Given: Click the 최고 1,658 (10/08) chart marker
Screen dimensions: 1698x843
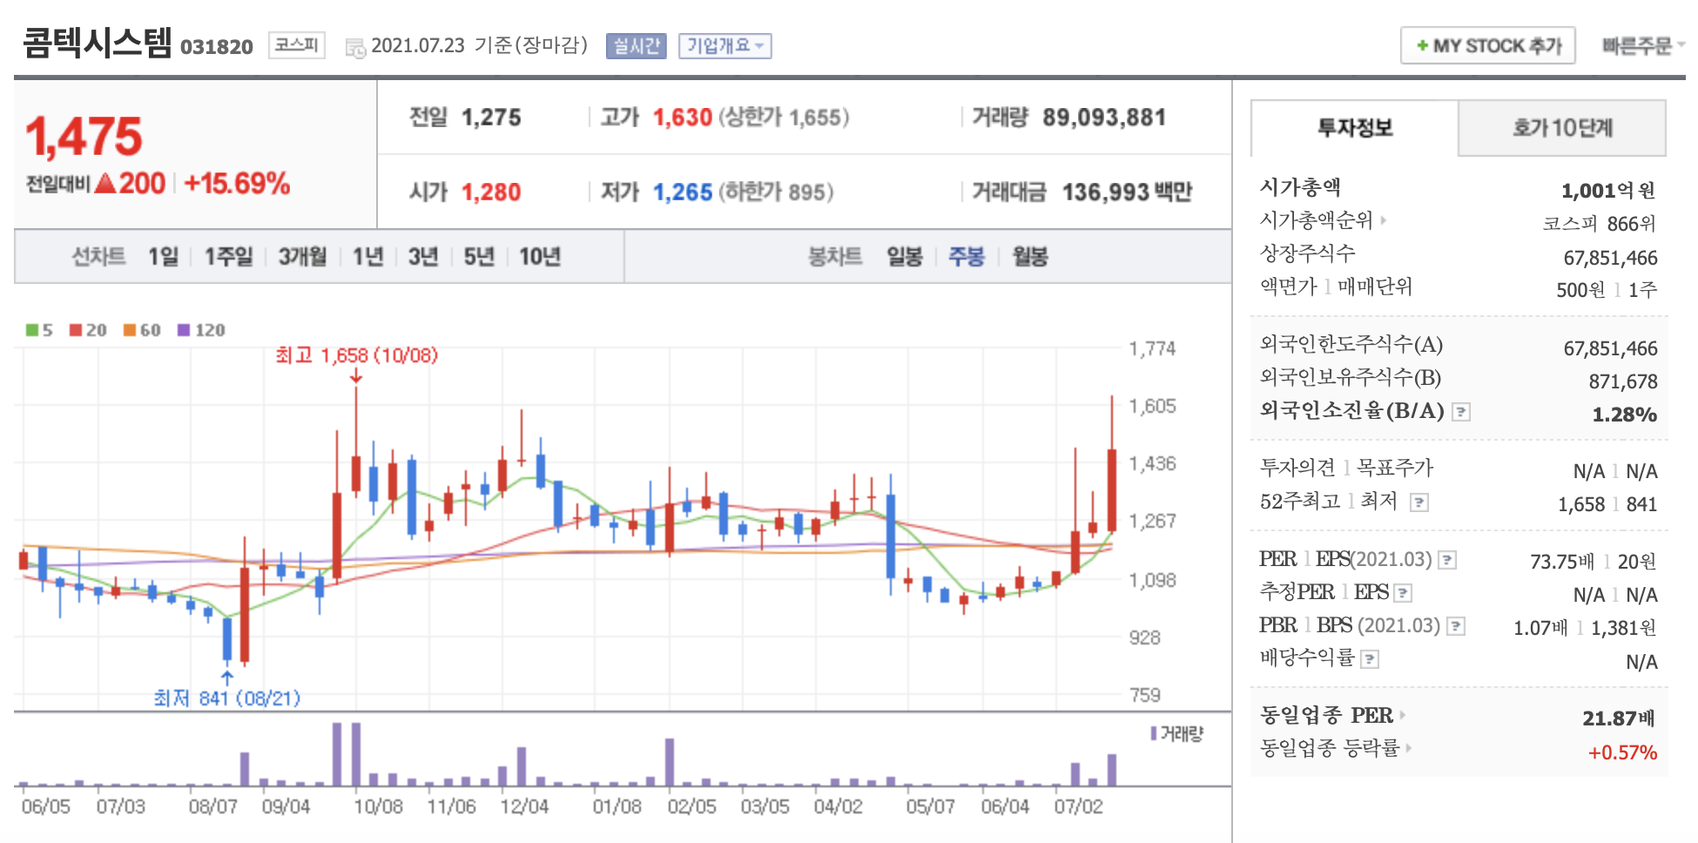Looking at the screenshot, I should (x=356, y=355).
